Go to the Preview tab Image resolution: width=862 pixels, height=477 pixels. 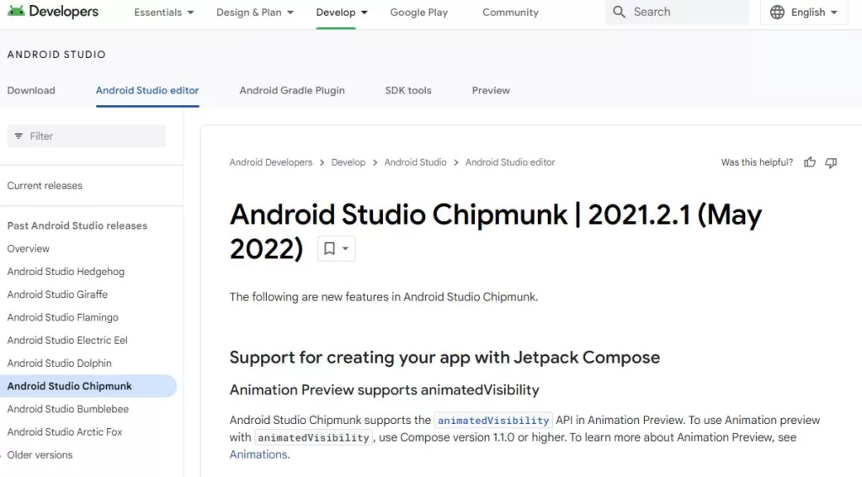491,91
